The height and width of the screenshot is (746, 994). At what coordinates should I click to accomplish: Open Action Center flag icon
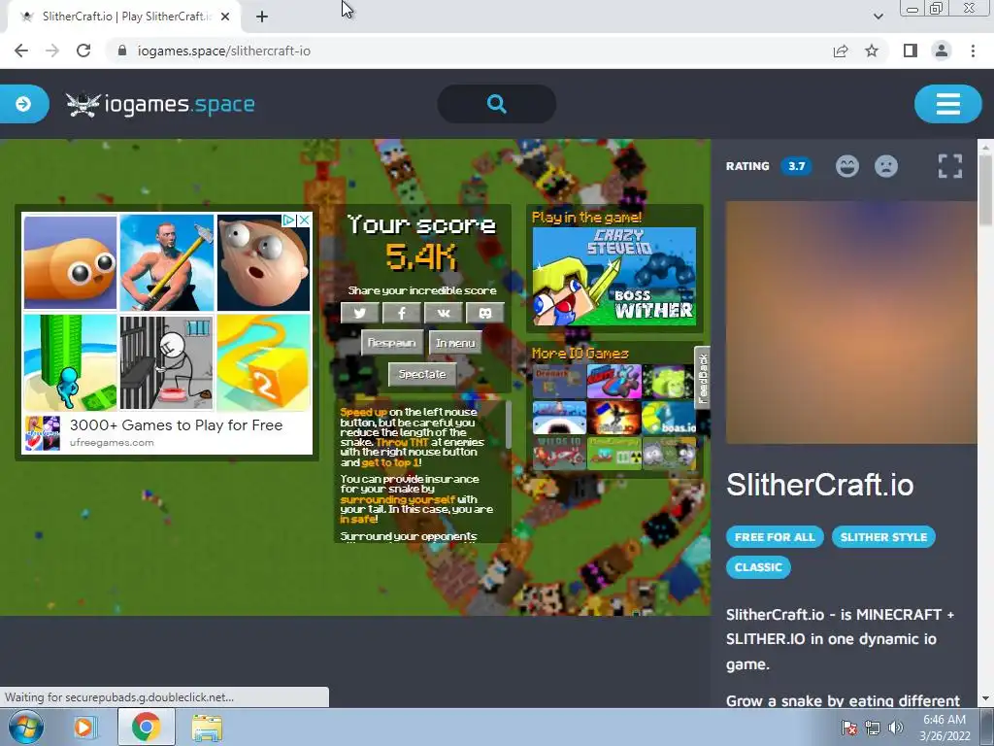click(x=849, y=728)
